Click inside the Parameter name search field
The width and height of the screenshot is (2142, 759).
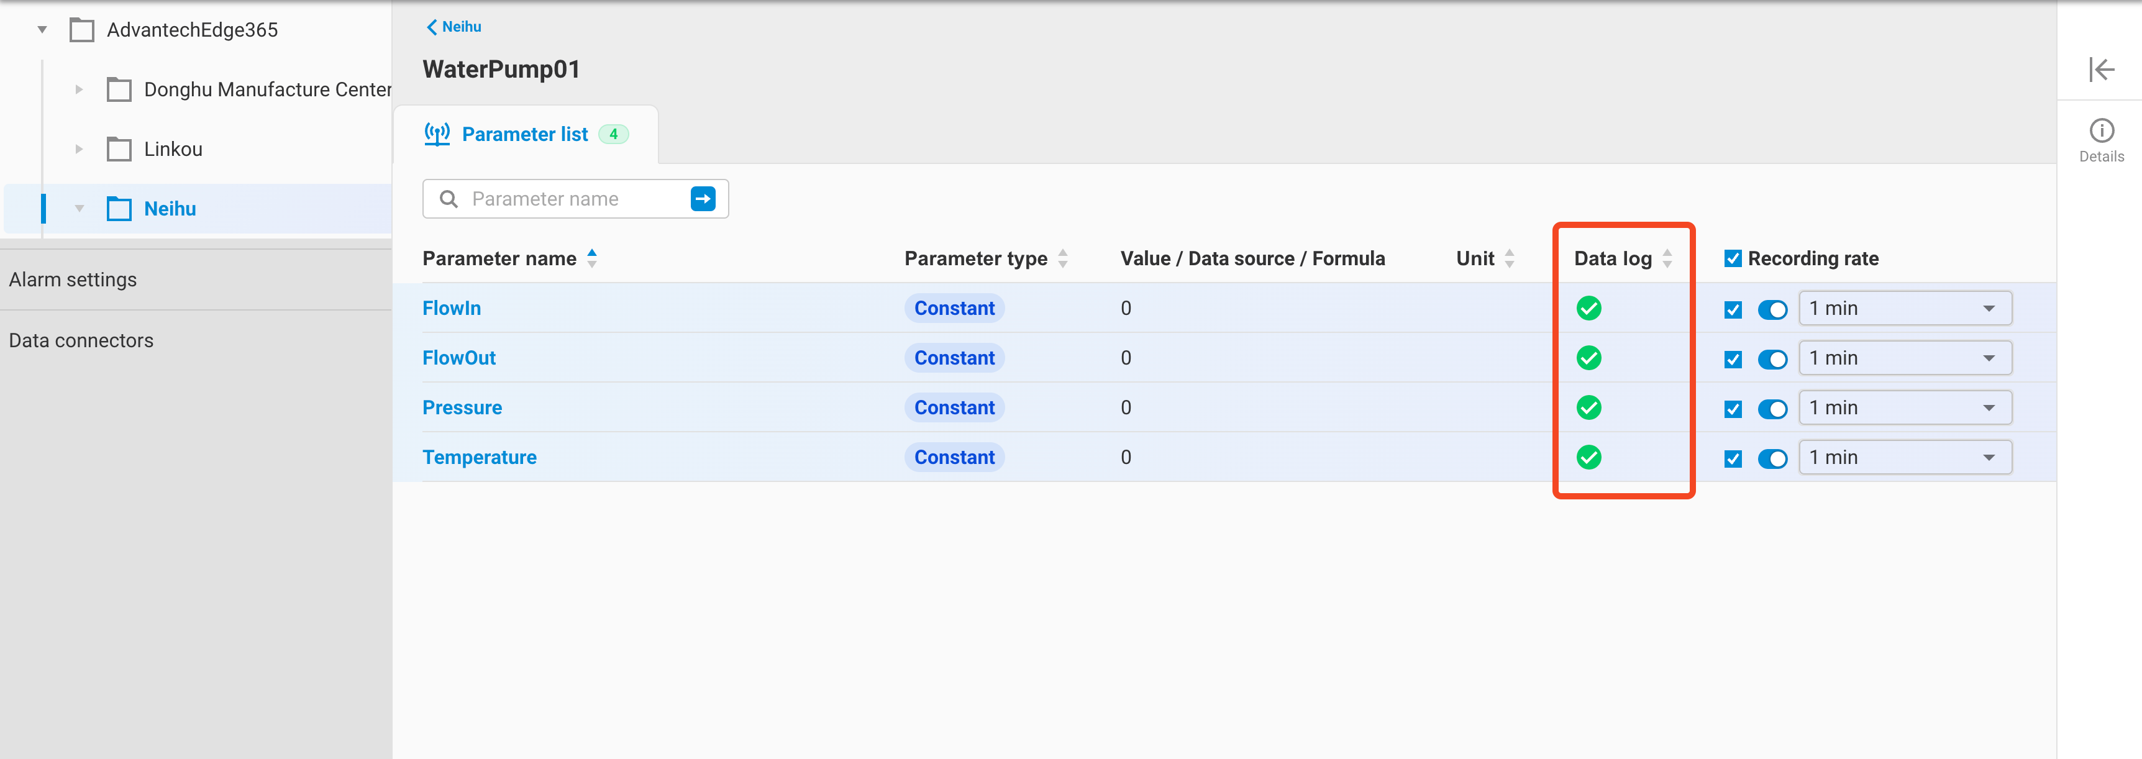point(565,199)
